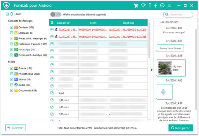Open Pièces-joint...hatsApp (45) category
Image resolution: width=199 pixels, height=136 pixels.
33,55
